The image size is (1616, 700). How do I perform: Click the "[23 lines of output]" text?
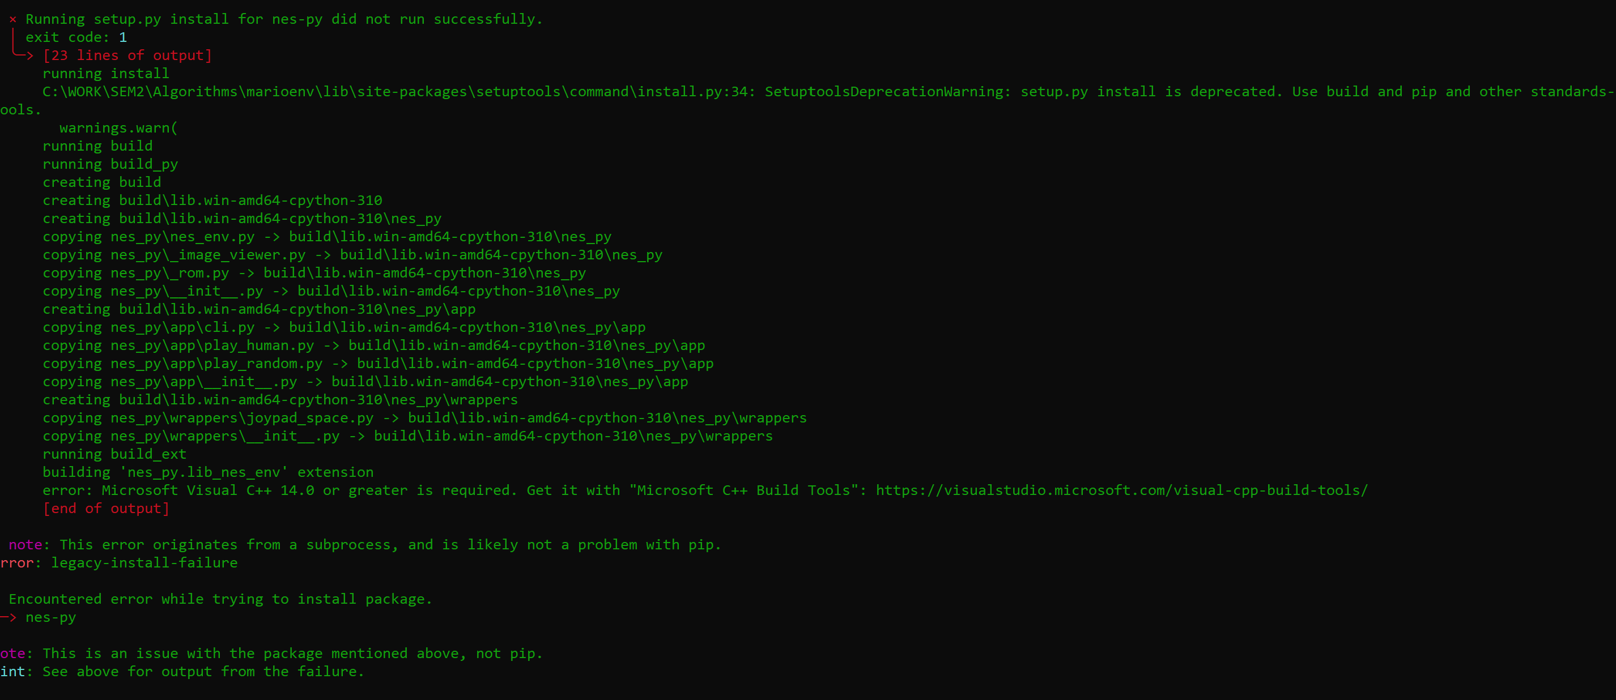point(127,55)
